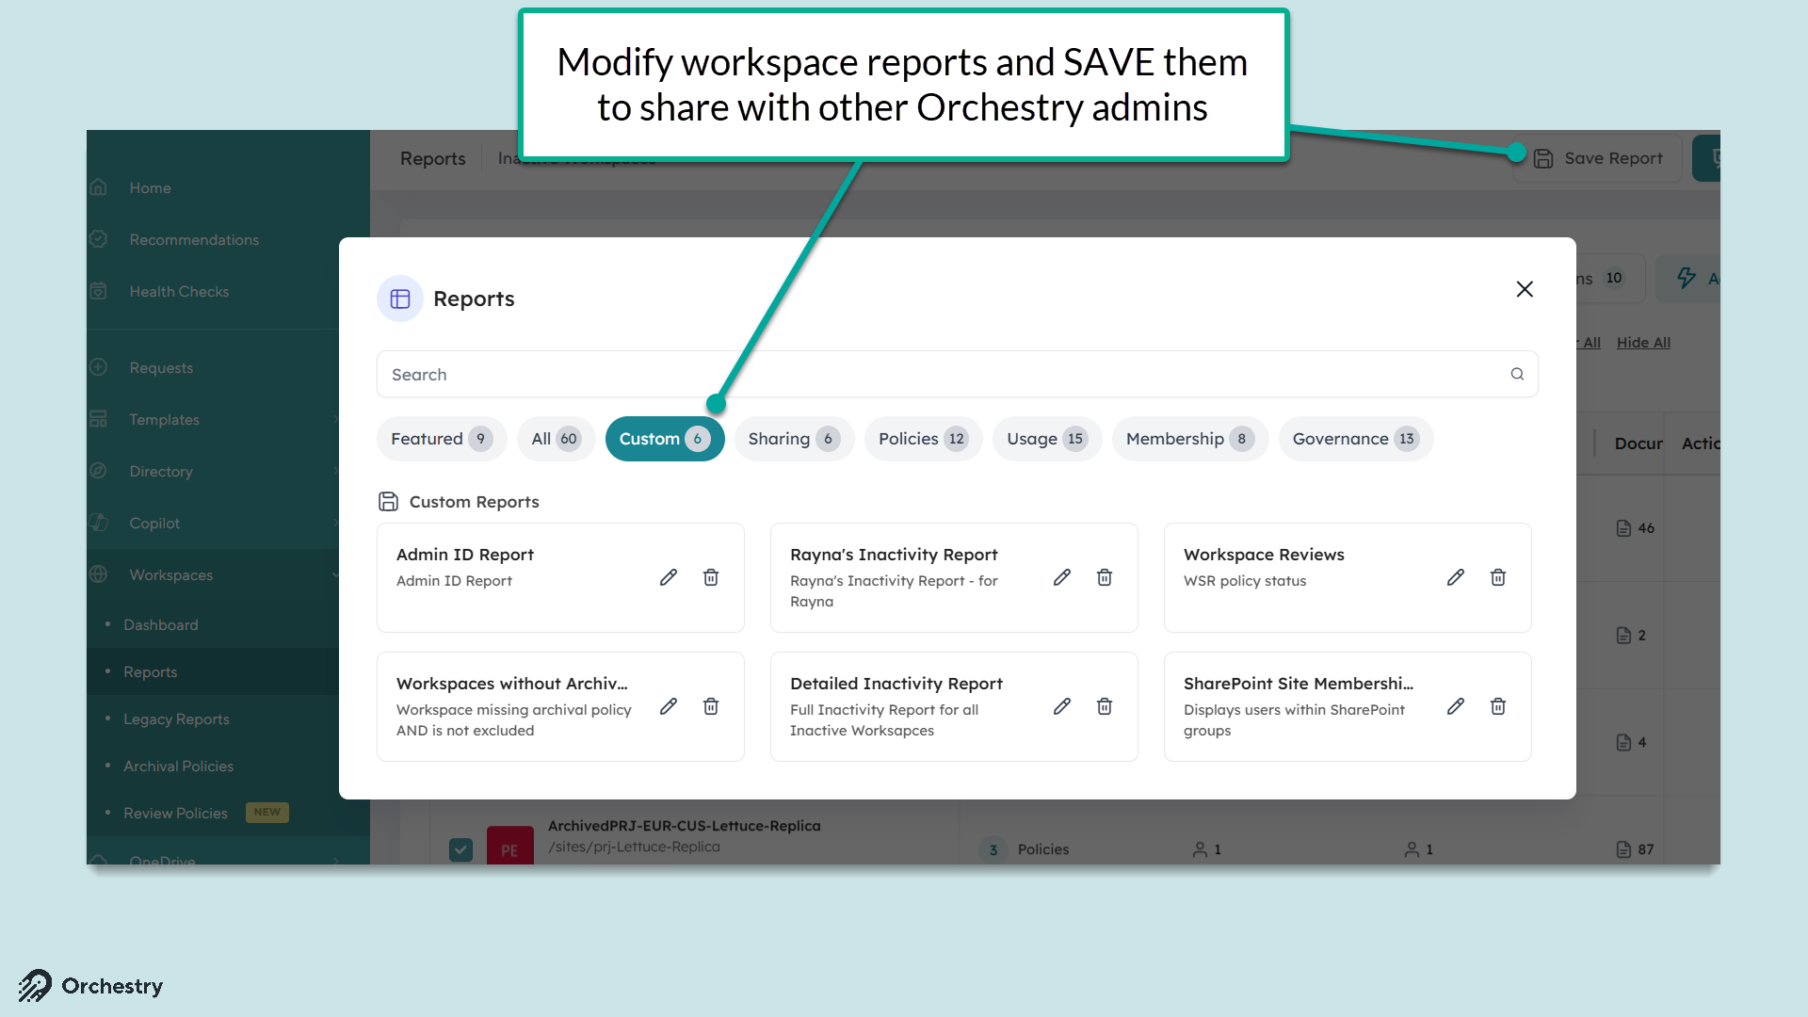Open the Policies category tab
1808x1017 pixels.
(923, 439)
